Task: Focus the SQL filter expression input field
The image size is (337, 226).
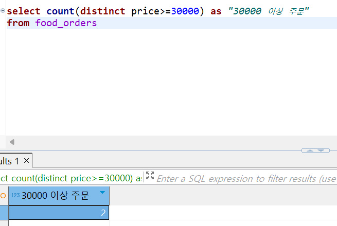Action: [246, 179]
